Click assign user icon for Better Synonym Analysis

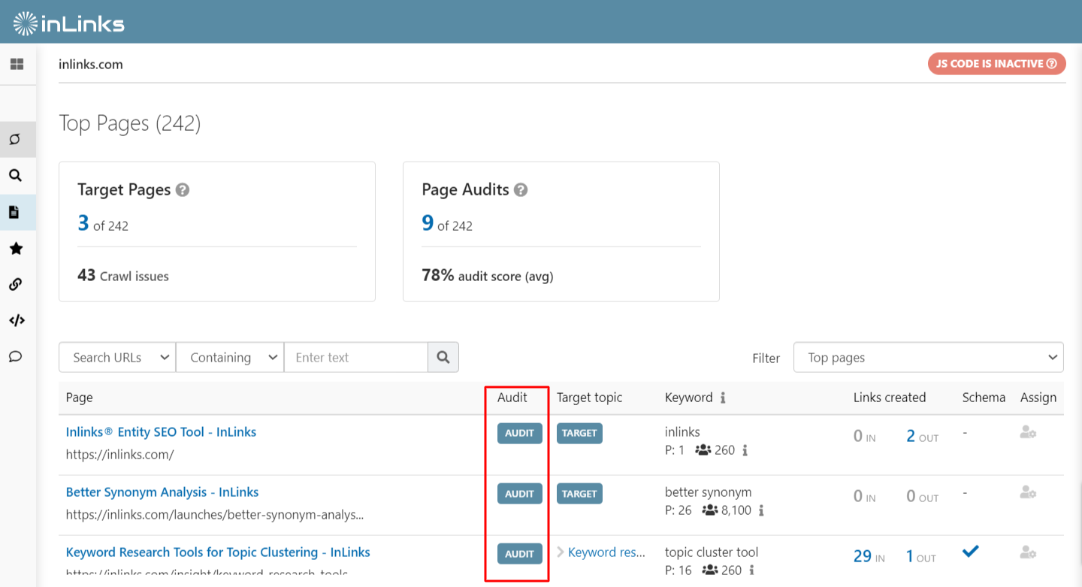1028,492
